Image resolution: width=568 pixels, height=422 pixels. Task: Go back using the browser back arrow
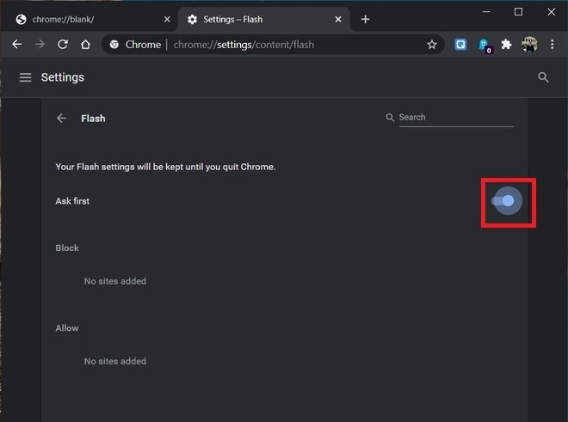point(17,45)
